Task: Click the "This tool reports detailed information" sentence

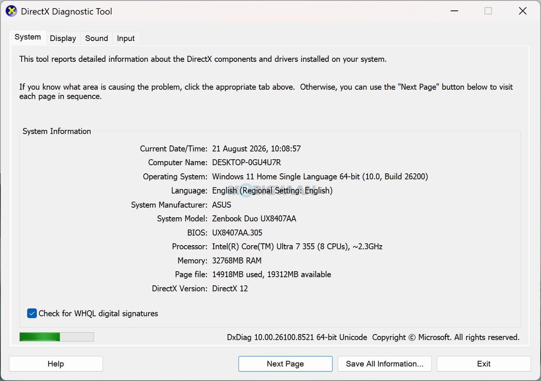Action: tap(203, 59)
